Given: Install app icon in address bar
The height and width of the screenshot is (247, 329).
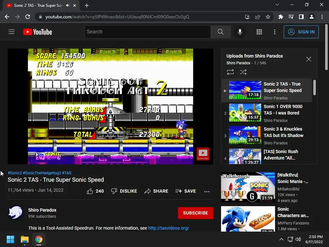Looking at the screenshot, I should pos(247,17).
